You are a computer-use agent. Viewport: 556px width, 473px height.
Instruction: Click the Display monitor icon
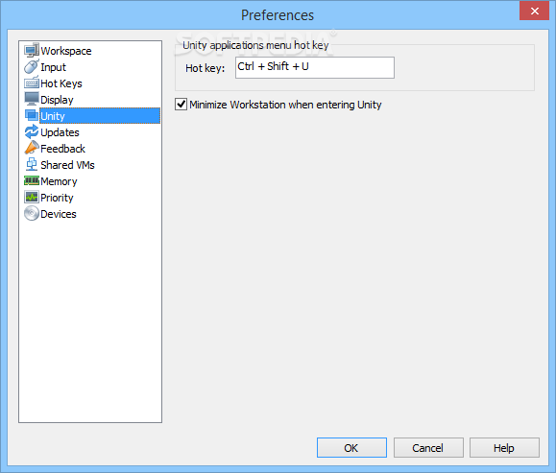(x=32, y=99)
